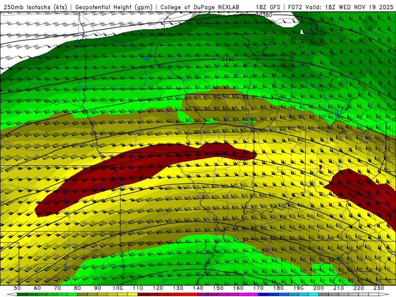Select the 120 label on the isotach scale
Screen dimensions: 396x297
click(158, 288)
